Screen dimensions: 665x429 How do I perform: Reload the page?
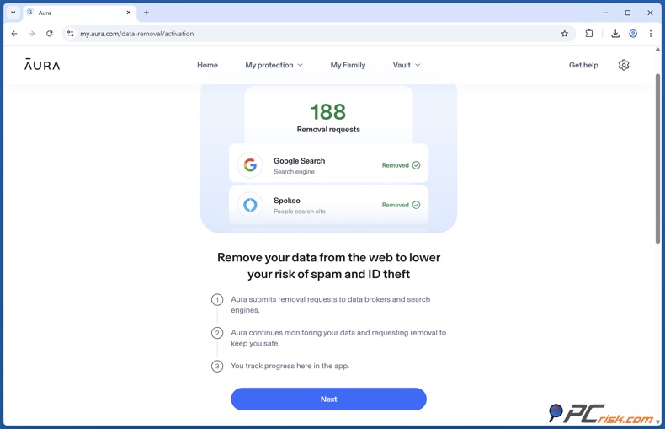point(50,34)
